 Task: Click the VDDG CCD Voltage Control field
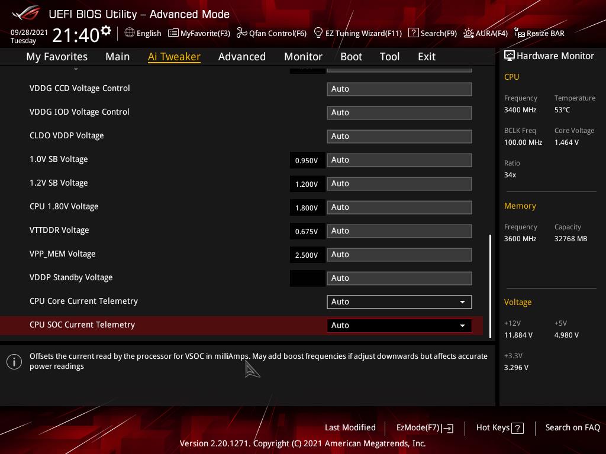tap(399, 89)
